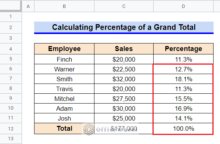Select Warner's sales value $22,500
This screenshot has height=144, width=220.
coord(124,69)
